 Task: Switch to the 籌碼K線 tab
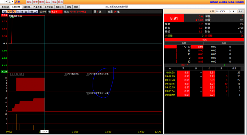[x=5, y=7]
